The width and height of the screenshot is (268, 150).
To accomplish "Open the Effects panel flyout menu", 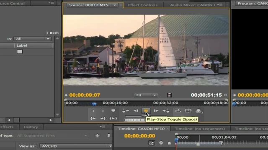I will point(103,127).
